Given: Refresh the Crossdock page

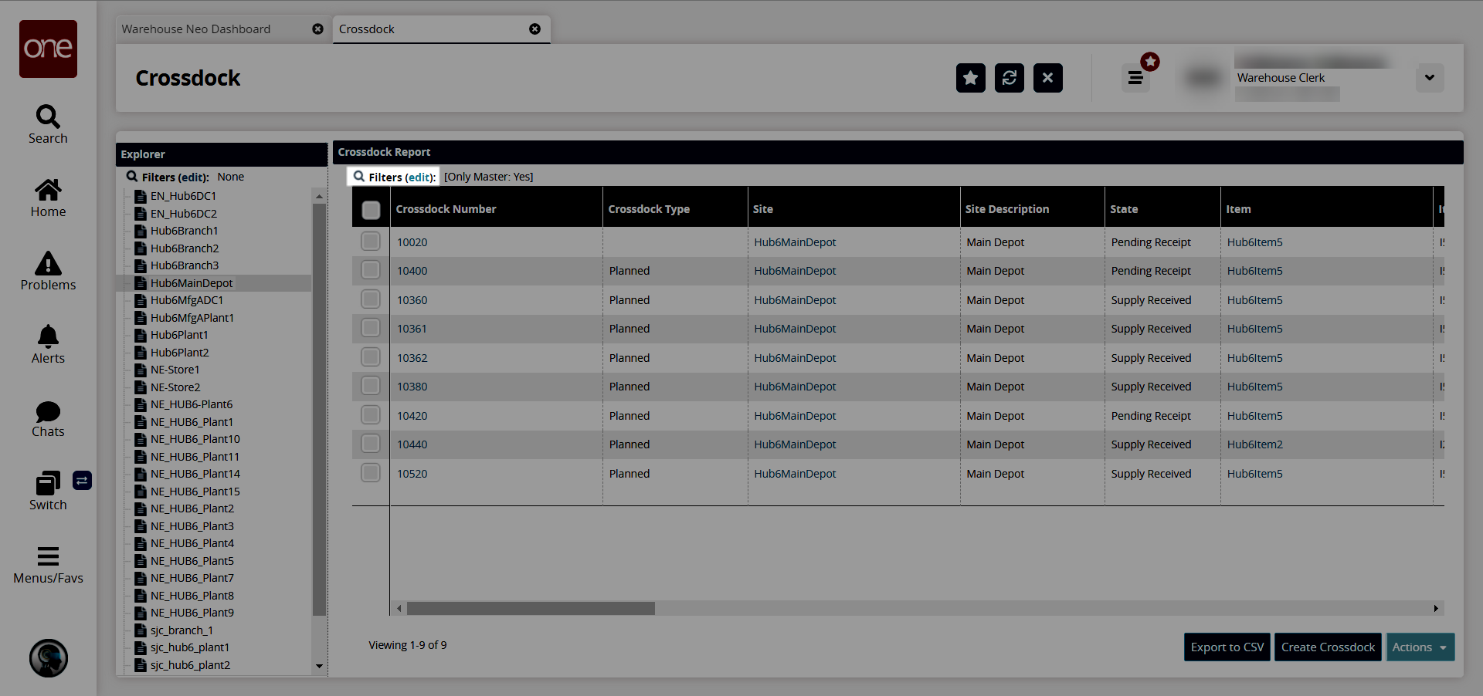Looking at the screenshot, I should tap(1009, 78).
